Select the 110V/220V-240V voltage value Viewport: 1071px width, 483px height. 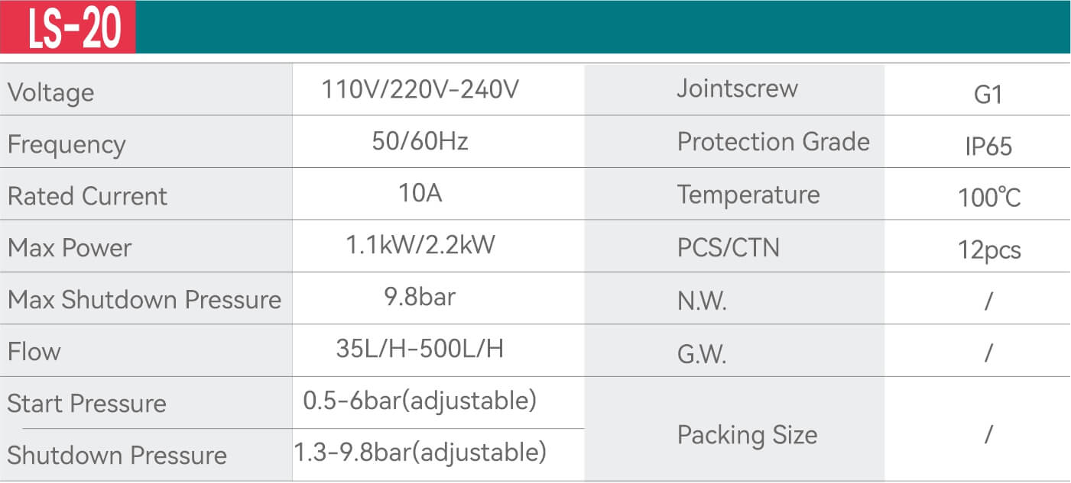tap(420, 90)
